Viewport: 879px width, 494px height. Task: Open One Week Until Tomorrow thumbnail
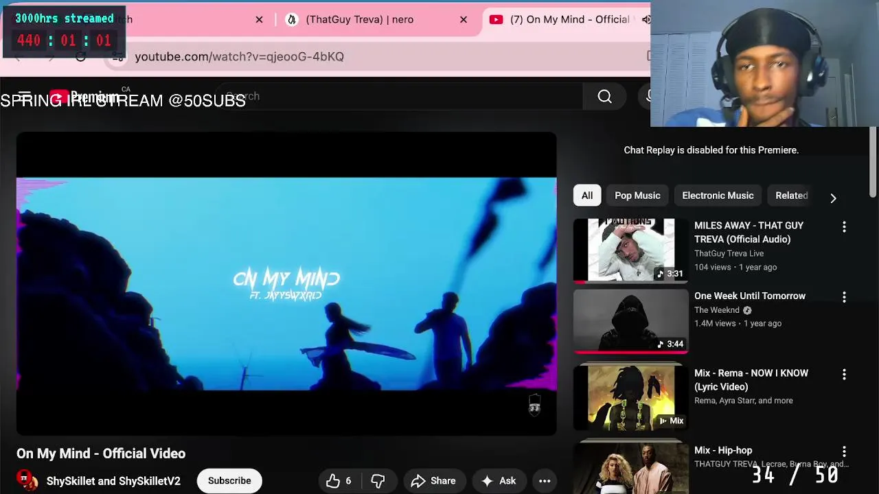pyautogui.click(x=630, y=321)
